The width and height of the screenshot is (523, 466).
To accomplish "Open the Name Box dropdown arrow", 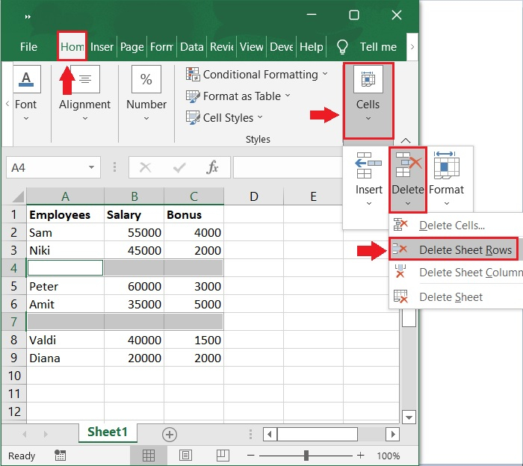I will (x=92, y=168).
